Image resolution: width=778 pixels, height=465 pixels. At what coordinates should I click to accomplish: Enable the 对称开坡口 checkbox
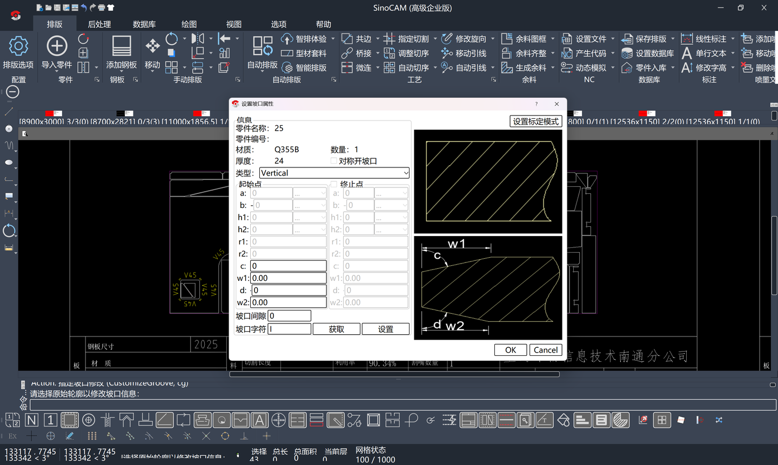click(334, 161)
